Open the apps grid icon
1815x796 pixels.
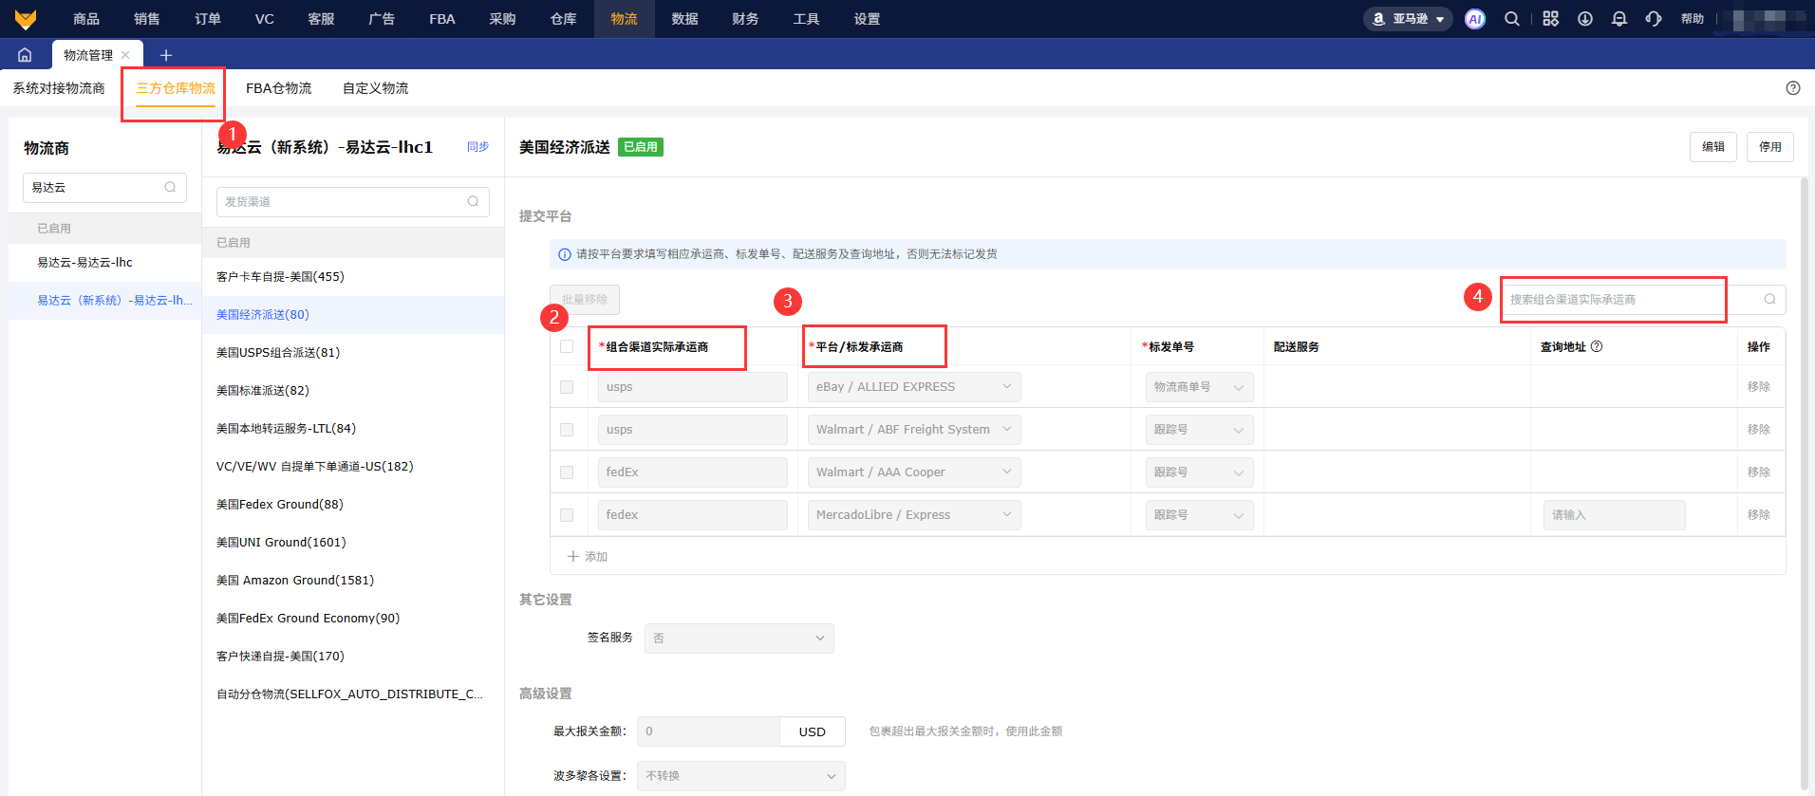click(x=1551, y=19)
